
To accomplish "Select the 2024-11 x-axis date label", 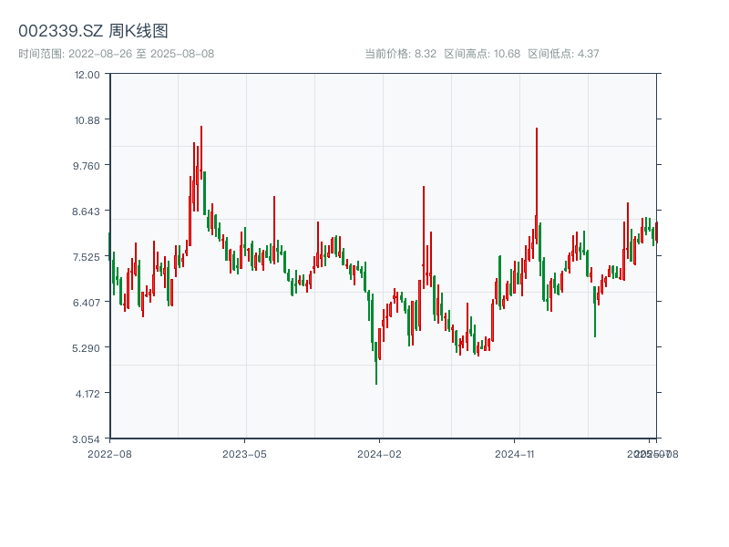I will pos(514,453).
